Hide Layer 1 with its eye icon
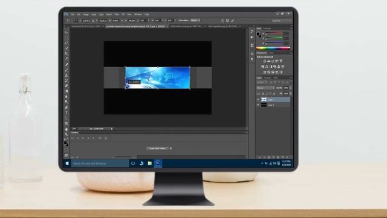This screenshot has width=387, height=218. tap(258, 99)
